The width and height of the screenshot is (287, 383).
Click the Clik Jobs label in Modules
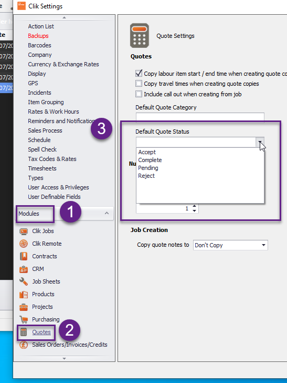[43, 231]
